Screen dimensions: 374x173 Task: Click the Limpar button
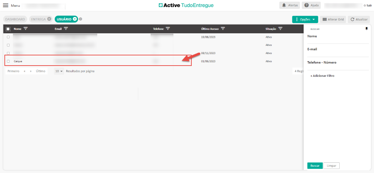[331, 166]
